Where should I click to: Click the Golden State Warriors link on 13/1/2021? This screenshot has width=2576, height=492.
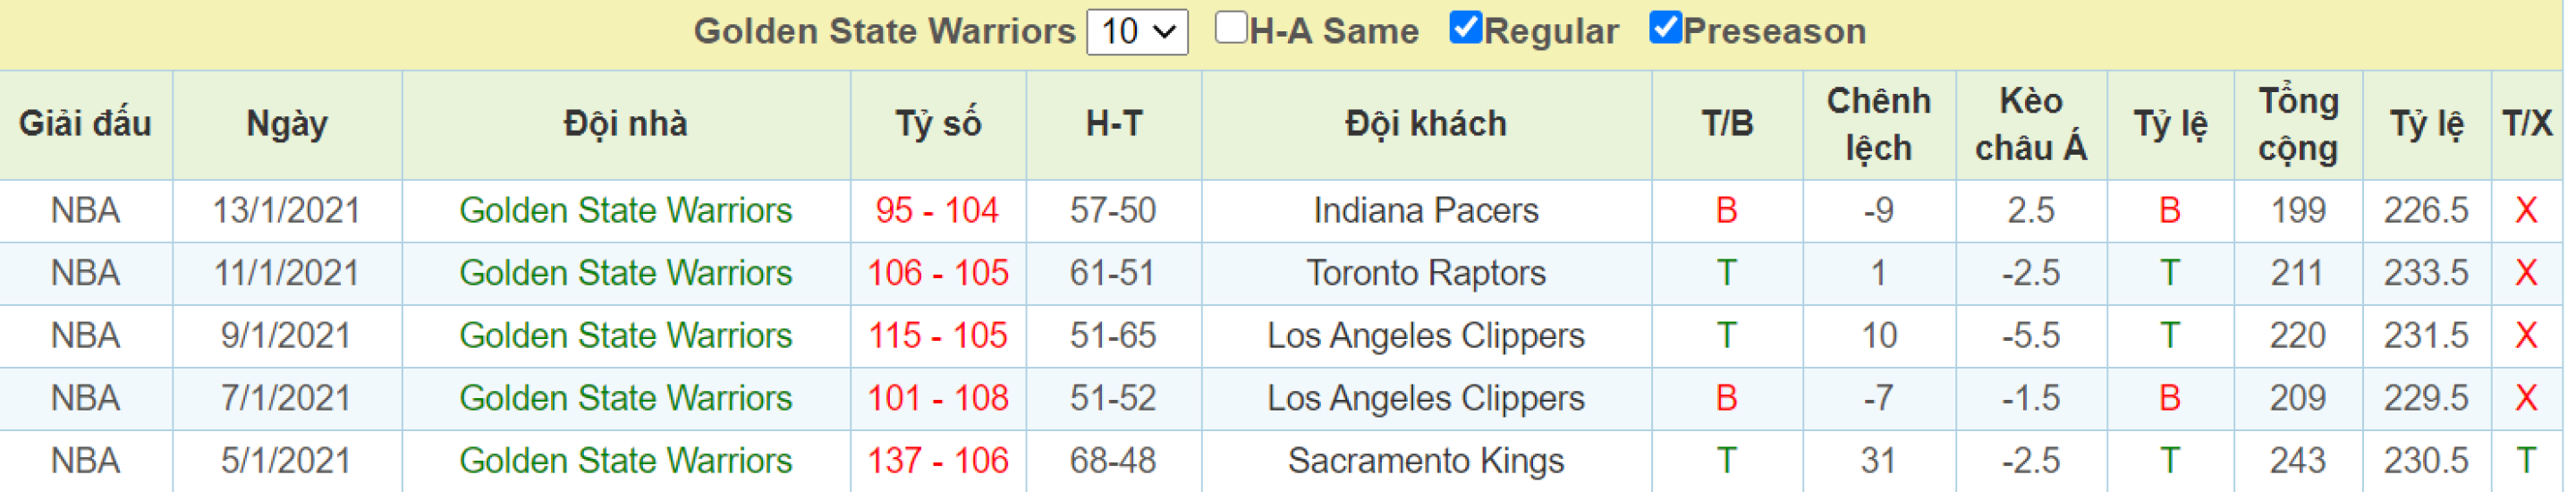point(626,211)
